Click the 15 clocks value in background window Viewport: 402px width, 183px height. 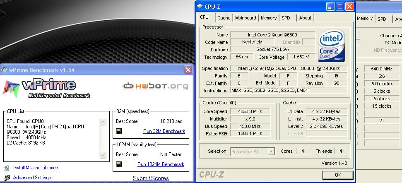point(382,106)
